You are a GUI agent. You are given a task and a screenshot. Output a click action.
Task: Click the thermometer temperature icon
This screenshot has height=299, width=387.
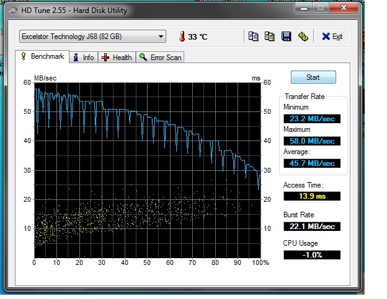182,37
